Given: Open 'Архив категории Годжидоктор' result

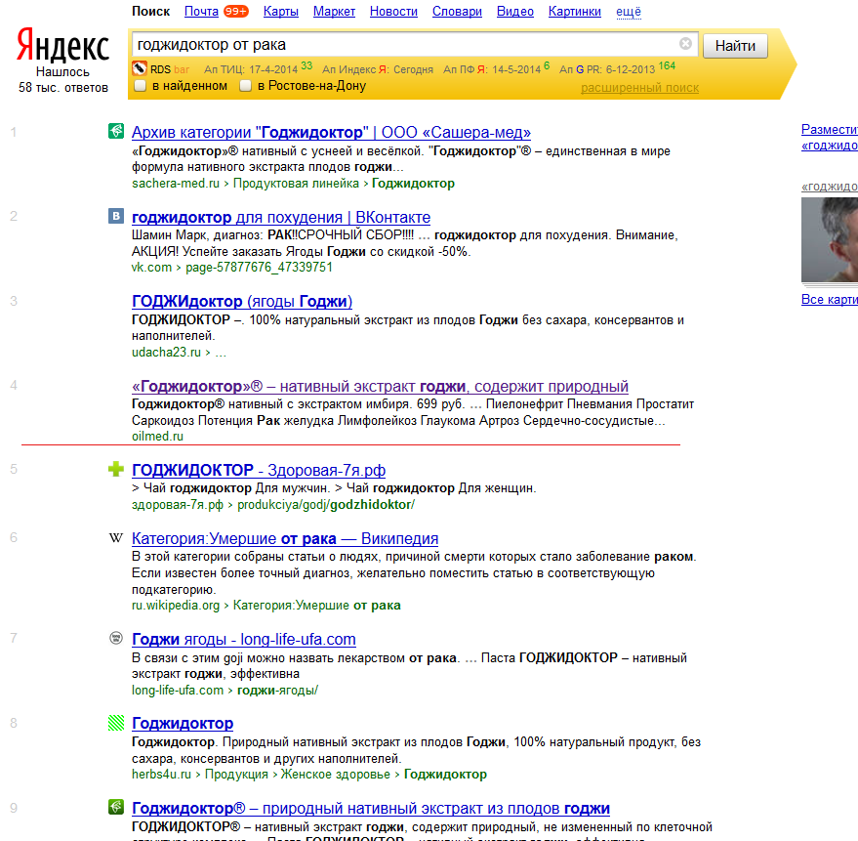Looking at the screenshot, I should pos(331,132).
